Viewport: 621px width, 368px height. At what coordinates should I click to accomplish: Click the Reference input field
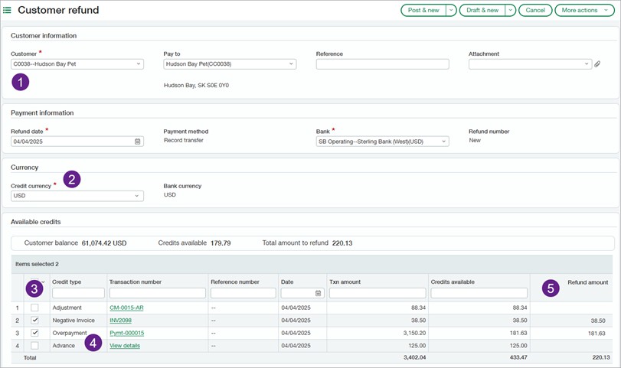[x=382, y=64]
